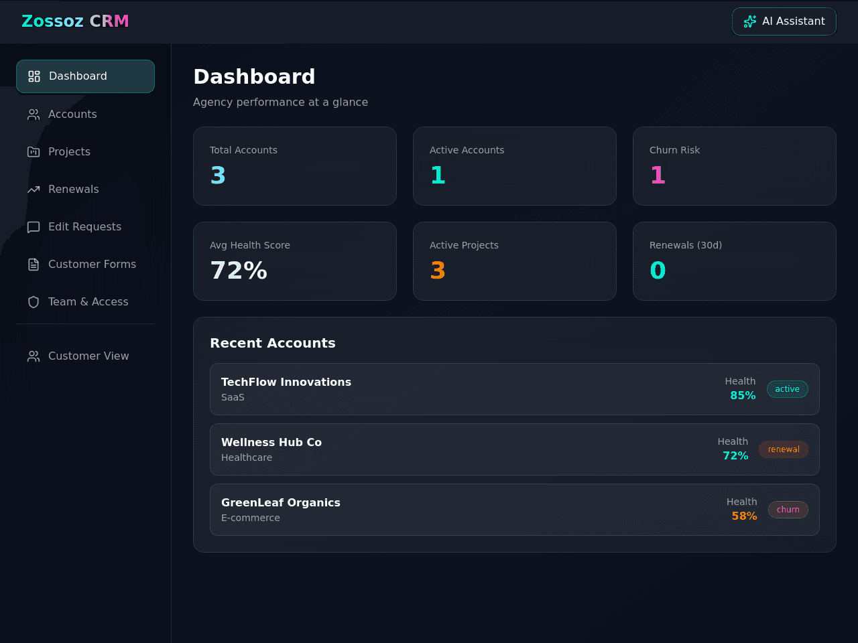Click the Projects folder icon
The height and width of the screenshot is (643, 858).
[34, 152]
